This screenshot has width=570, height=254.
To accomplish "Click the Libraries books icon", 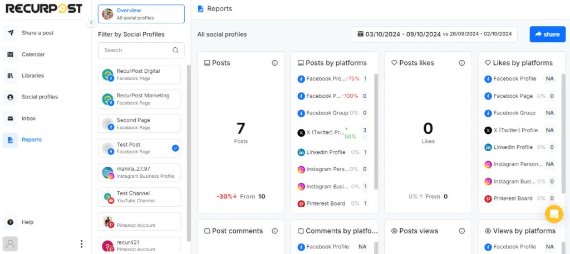I will 10,76.
